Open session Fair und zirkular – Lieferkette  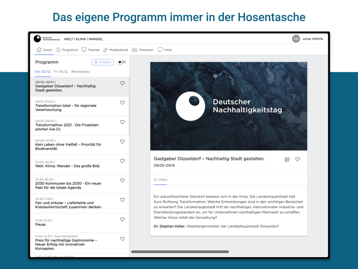(80, 203)
